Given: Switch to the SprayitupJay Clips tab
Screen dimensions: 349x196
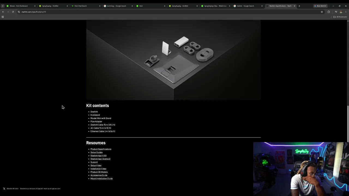Looking at the screenshot, I should click(x=216, y=6).
